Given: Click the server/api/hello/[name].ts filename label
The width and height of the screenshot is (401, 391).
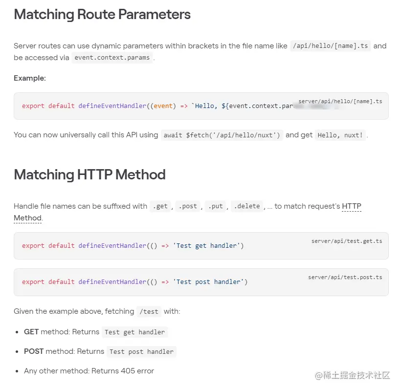Looking at the screenshot, I should (x=340, y=102).
